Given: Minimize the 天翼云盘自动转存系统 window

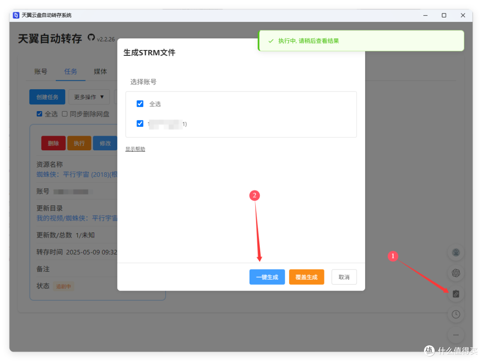Looking at the screenshot, I should [x=425, y=15].
